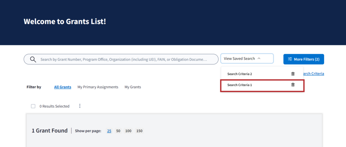Click into the grant search text field
Screen dimensions: 346x147
coord(127,59)
